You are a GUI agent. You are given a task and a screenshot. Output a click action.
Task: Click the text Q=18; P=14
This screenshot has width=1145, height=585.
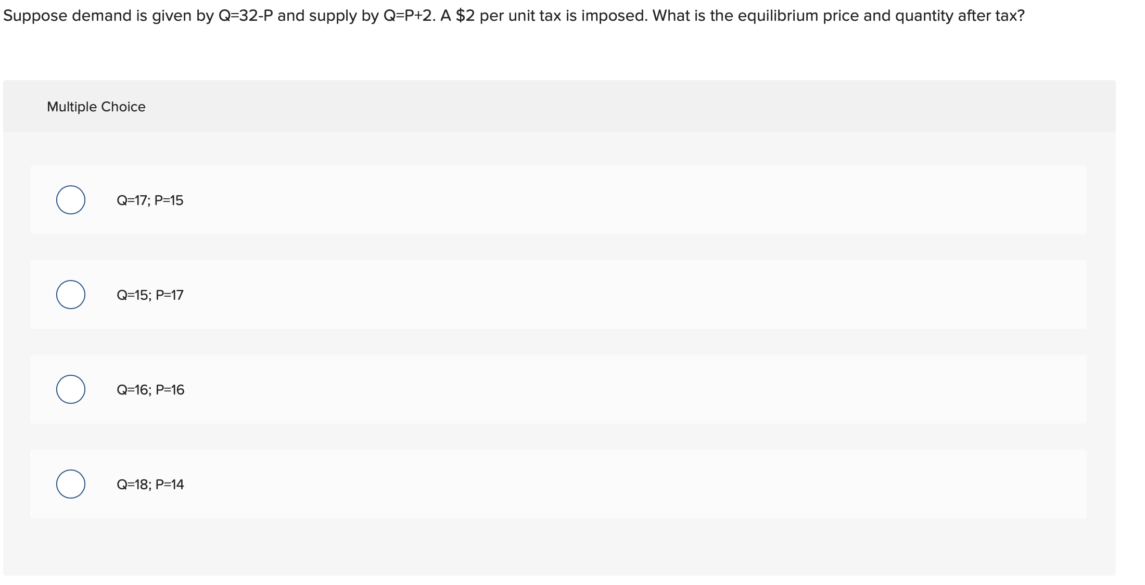point(149,484)
